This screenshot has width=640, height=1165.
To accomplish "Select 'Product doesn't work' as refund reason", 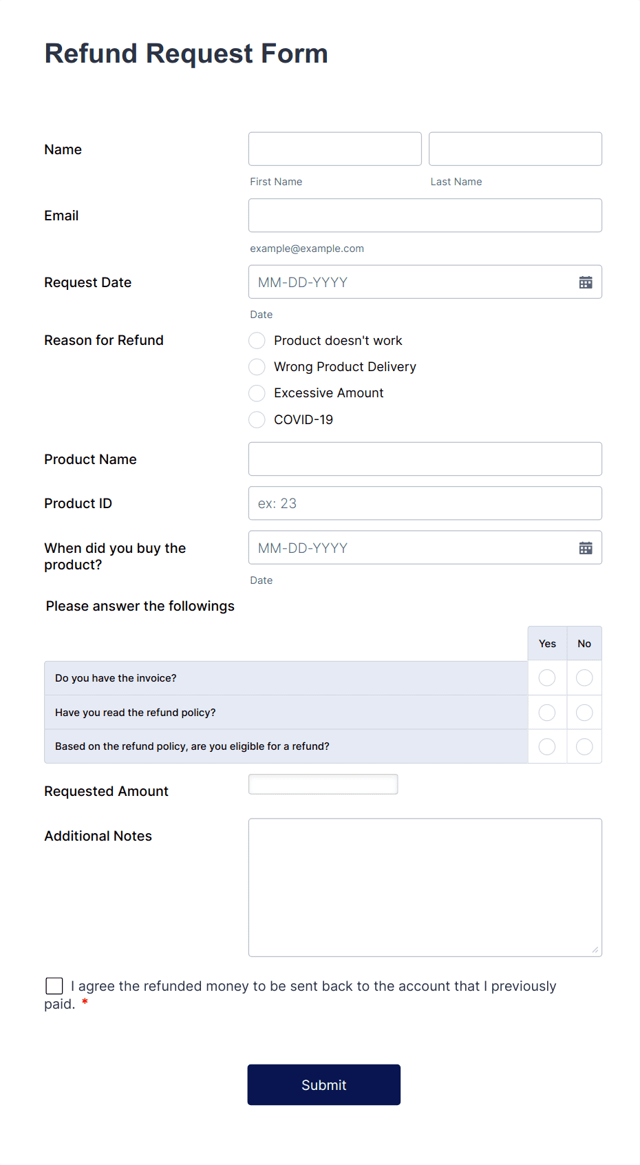I will click(x=256, y=340).
